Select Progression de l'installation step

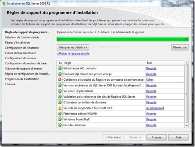[22, 79]
